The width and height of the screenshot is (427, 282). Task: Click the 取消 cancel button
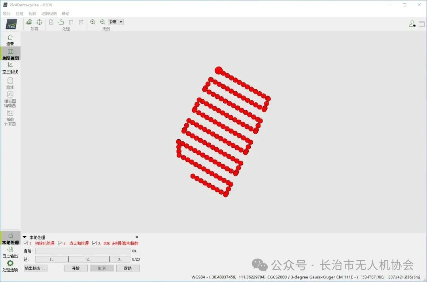coord(102,268)
